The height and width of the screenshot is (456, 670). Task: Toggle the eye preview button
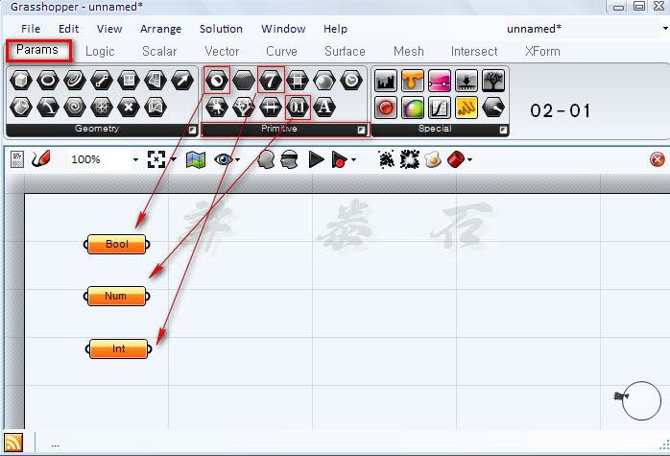point(223,159)
